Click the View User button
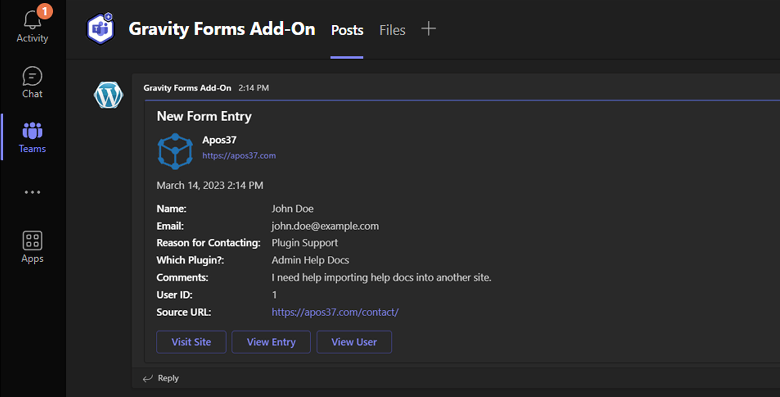The height and width of the screenshot is (397, 780). [354, 342]
